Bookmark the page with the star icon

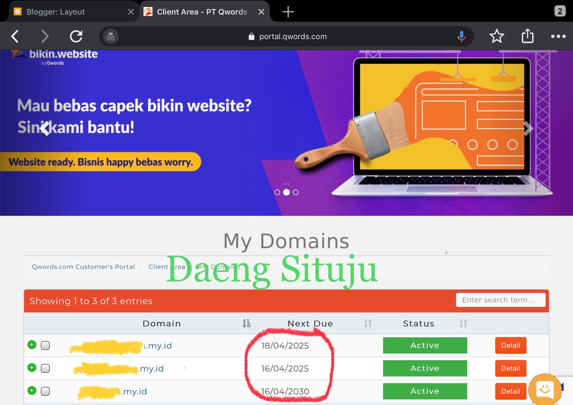497,36
